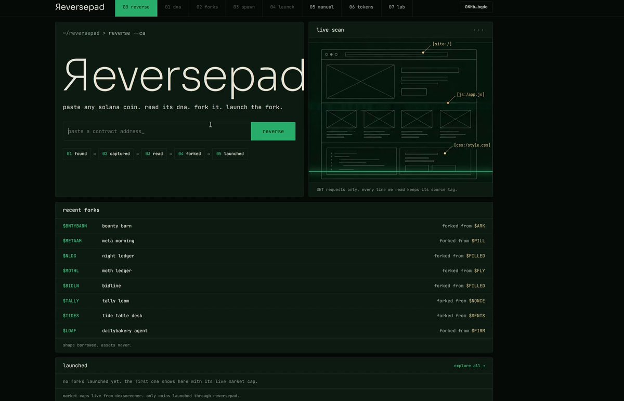Open the $TALLY tally loom fork row
Screen dimensions: 624x401
pyautogui.click(x=274, y=301)
